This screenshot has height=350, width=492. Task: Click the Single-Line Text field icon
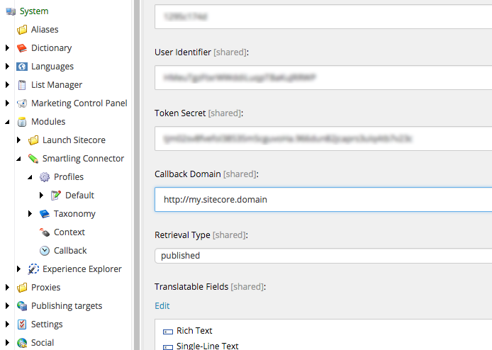click(x=168, y=347)
